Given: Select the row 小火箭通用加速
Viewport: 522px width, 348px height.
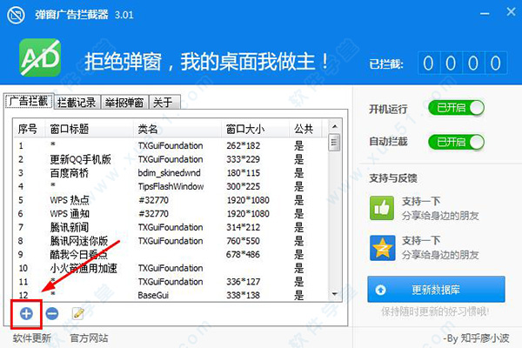Looking at the screenshot, I should [171, 268].
